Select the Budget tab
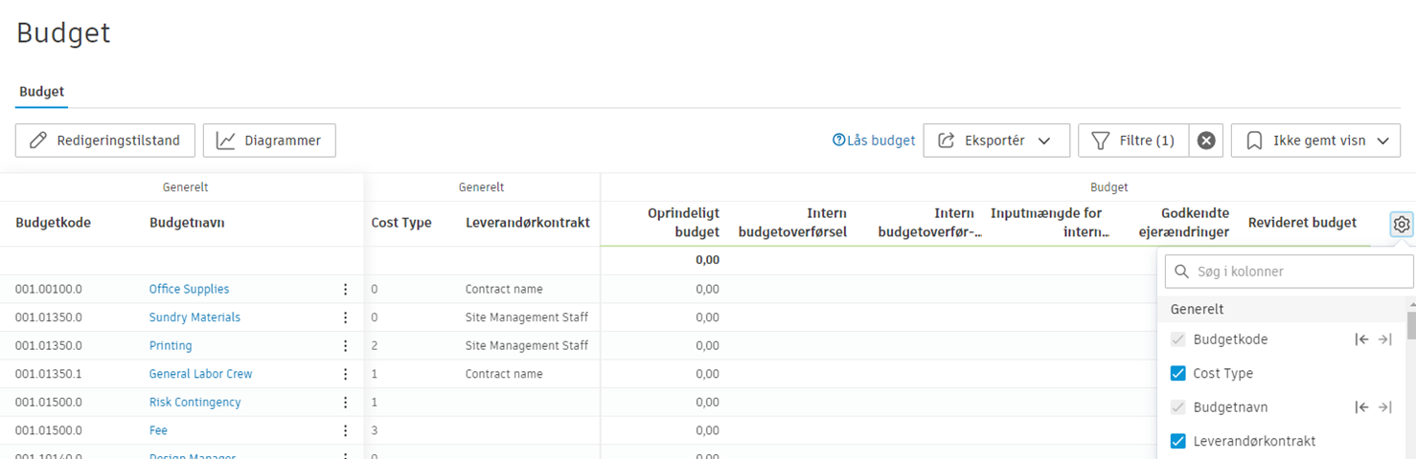 [x=42, y=92]
